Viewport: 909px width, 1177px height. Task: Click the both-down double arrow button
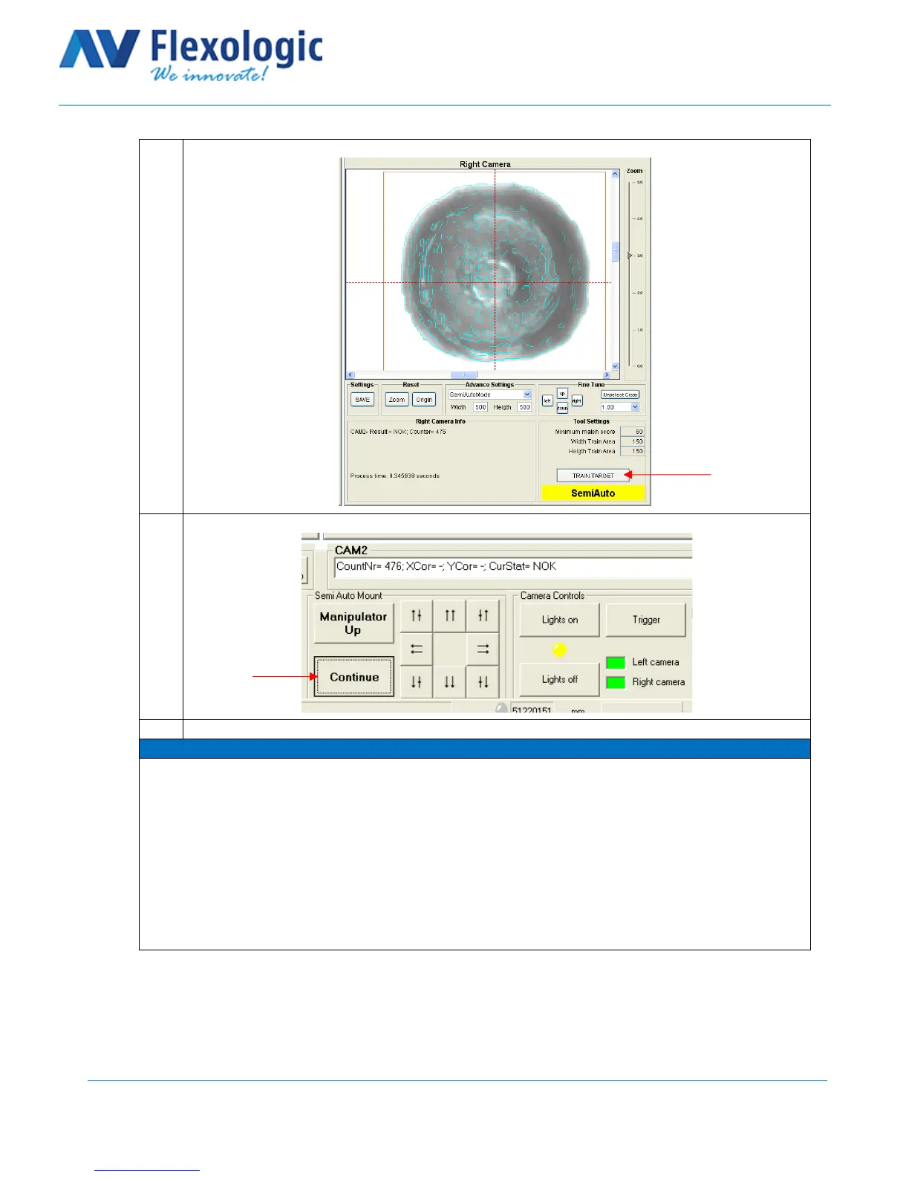point(449,682)
